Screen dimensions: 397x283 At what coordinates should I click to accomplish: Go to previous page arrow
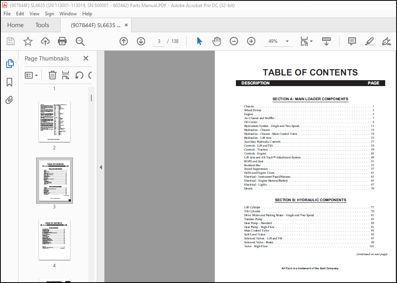(x=124, y=41)
